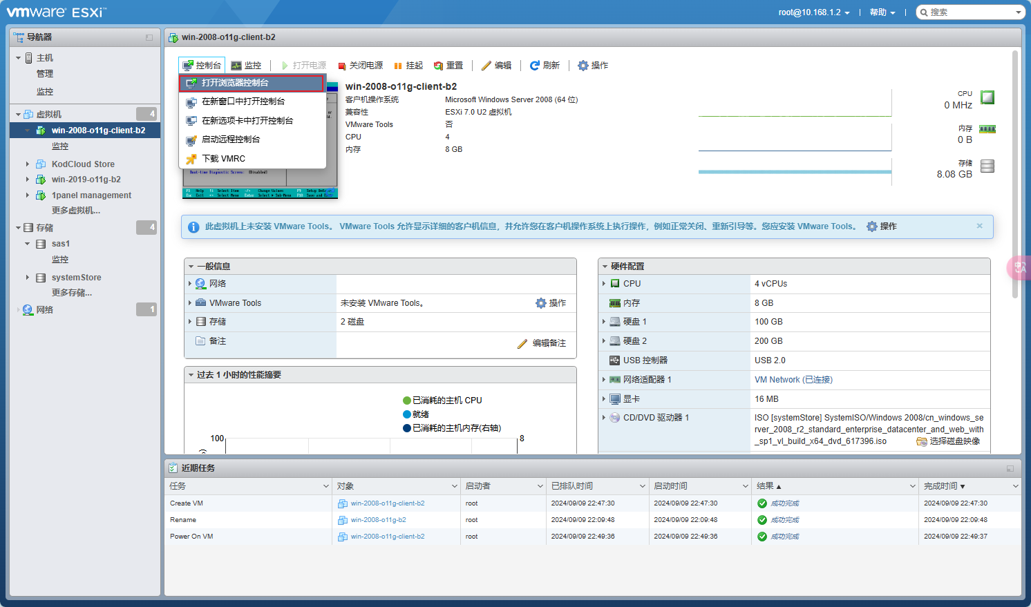Screen dimensions: 1031x607
Task: Click Manage (管理) under Host
Action: (x=45, y=74)
